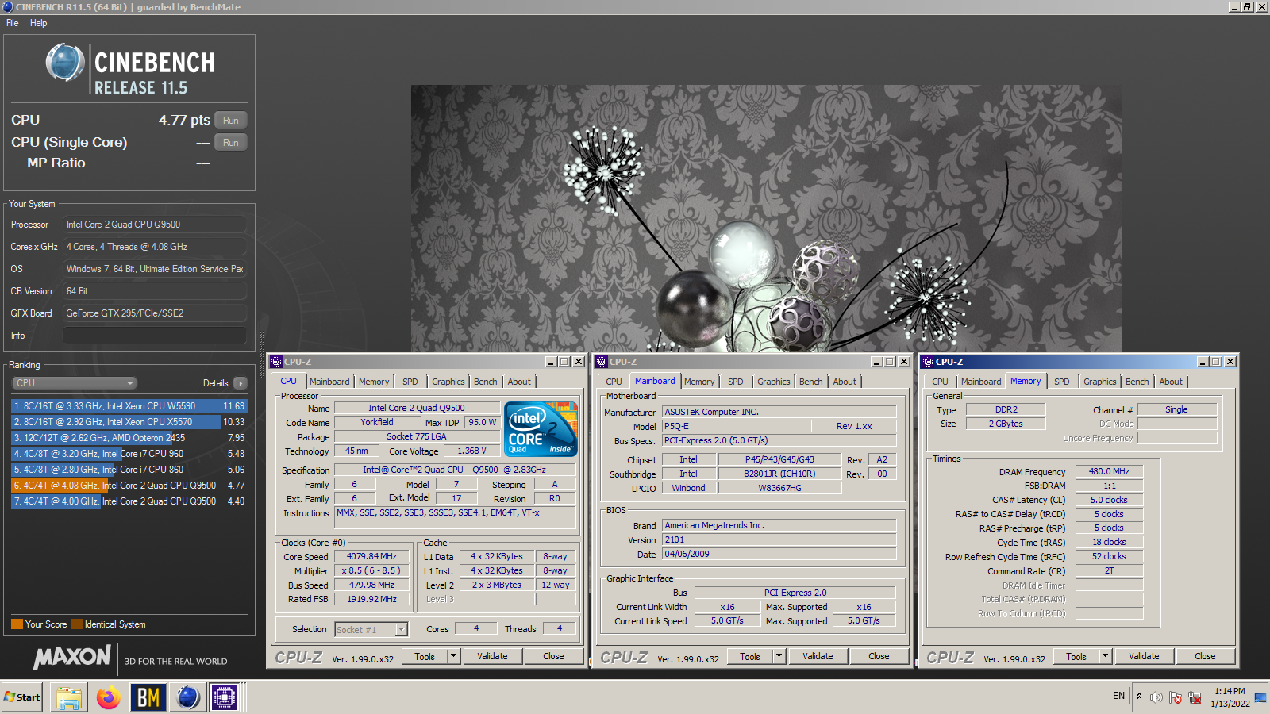Open Bench tab in first CPU-Z window
1270x714 pixels.
point(486,382)
